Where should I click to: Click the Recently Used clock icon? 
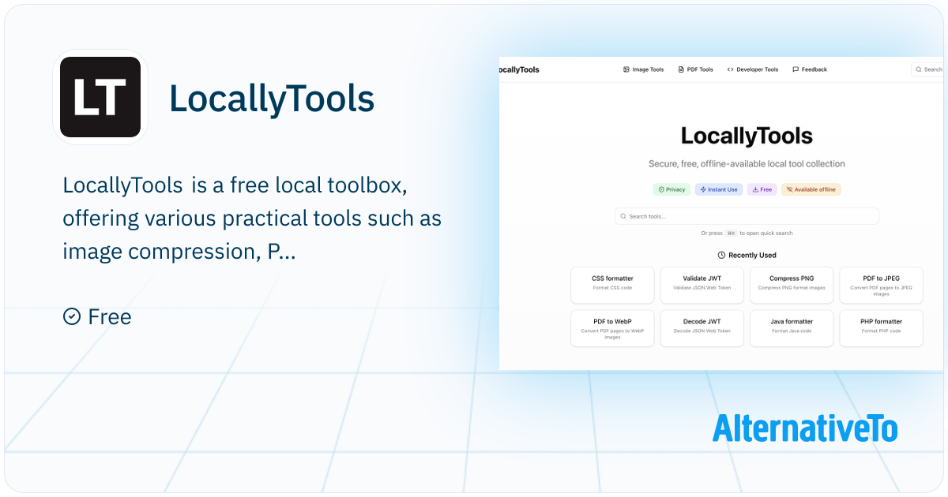click(x=721, y=256)
